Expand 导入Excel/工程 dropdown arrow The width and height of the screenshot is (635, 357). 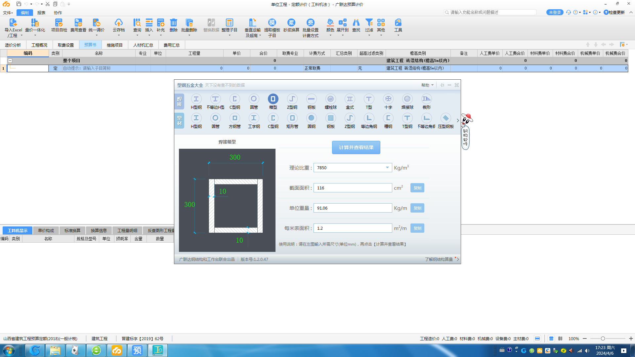pos(21,35)
